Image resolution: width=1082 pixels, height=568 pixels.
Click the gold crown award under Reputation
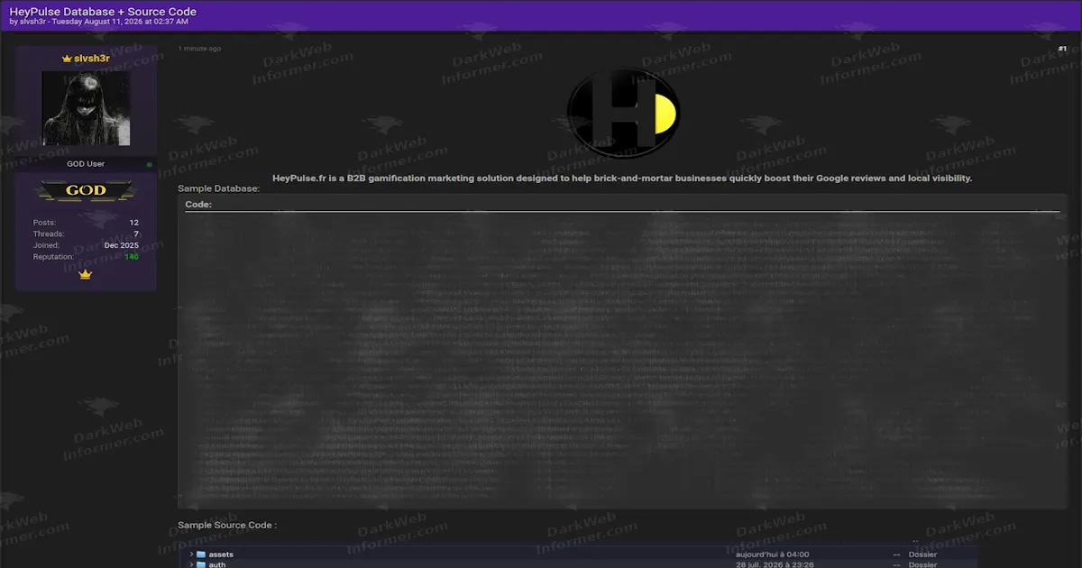tap(86, 274)
